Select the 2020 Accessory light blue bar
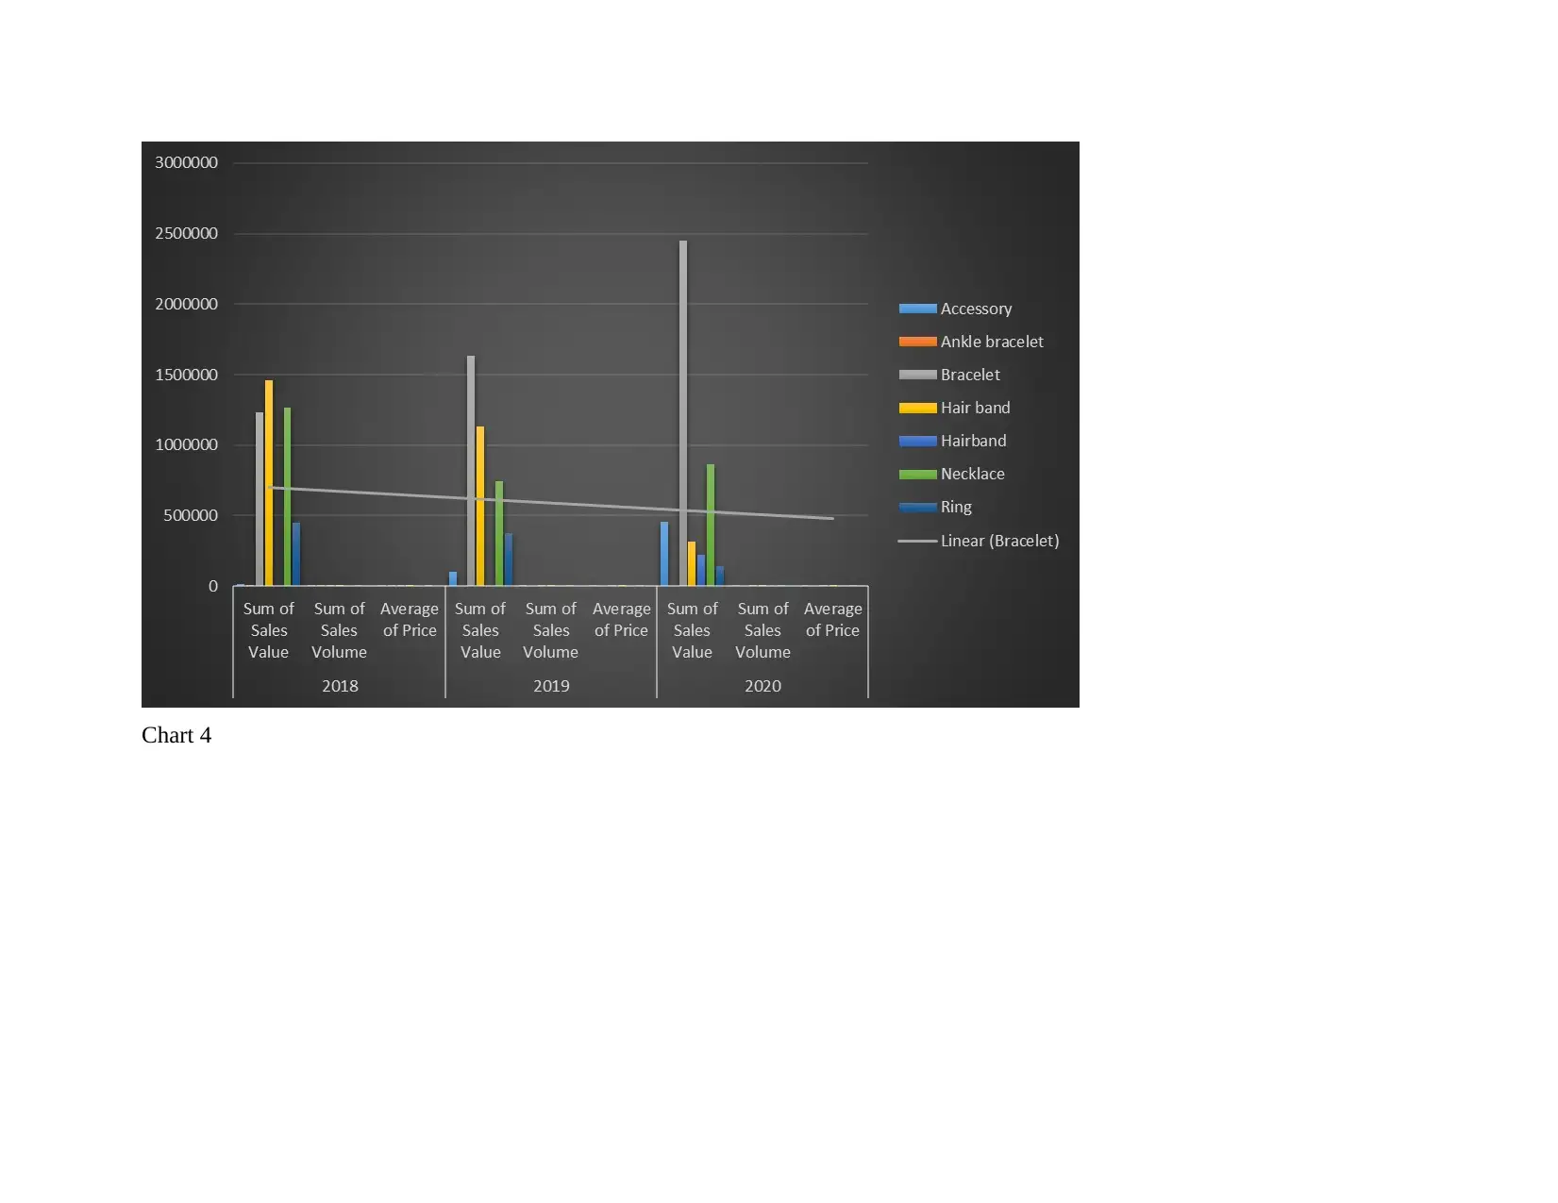Screen dimensions: 1558x1203 664,554
